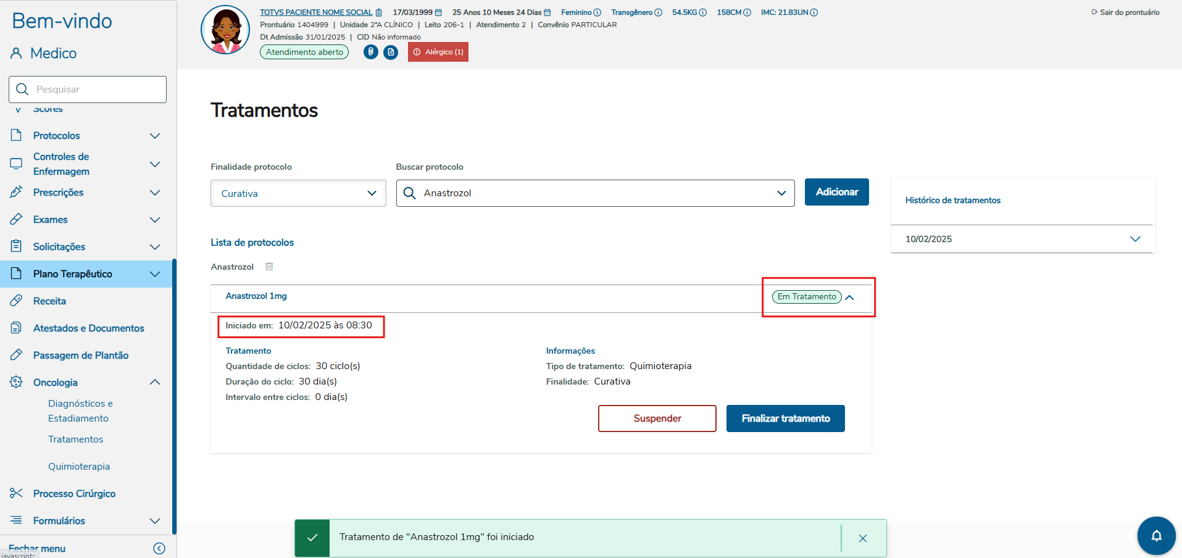Collapse the Anastrozol 1mg treatment details
This screenshot has width=1182, height=558.
click(x=850, y=297)
